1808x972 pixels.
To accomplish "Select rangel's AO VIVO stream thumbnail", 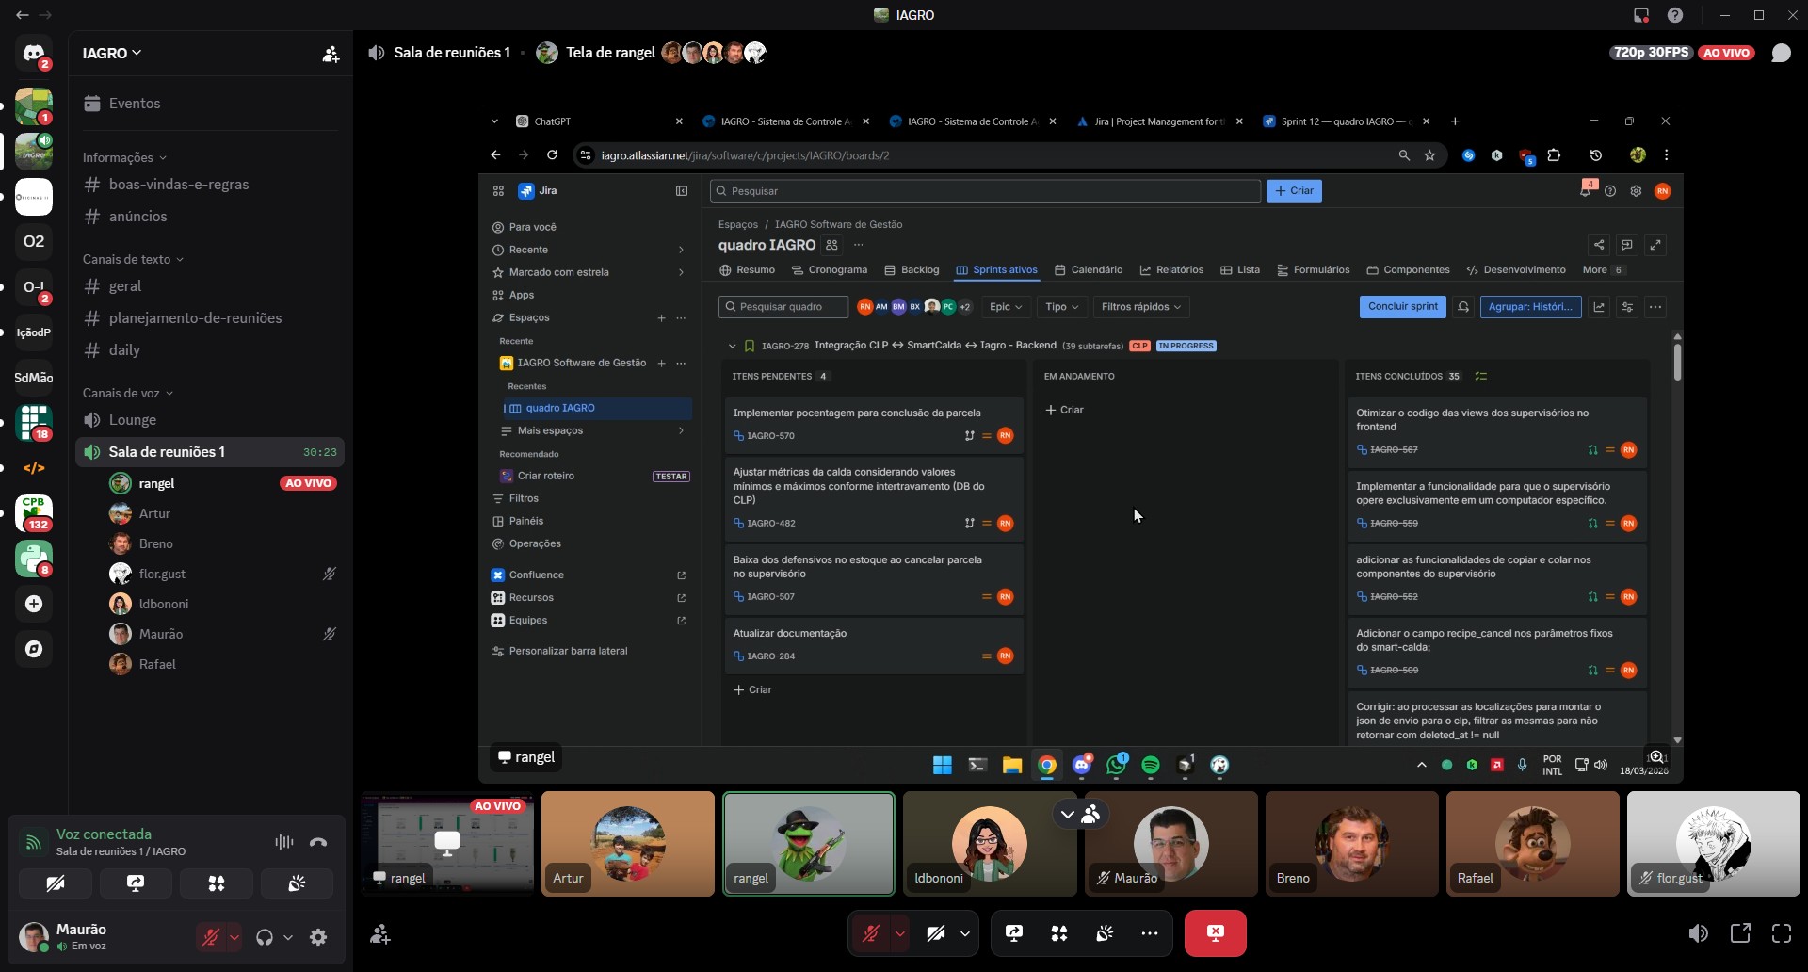I will (447, 843).
